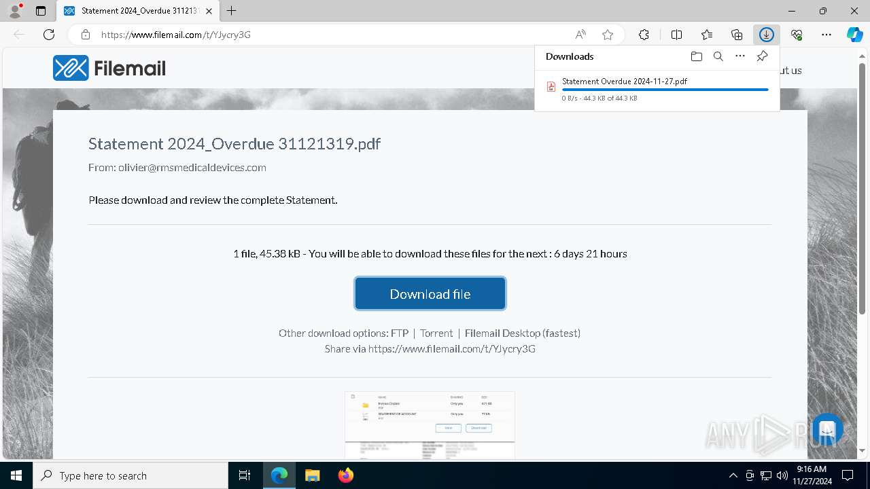Open more options in Downloads panel
The width and height of the screenshot is (870, 489).
pyautogui.click(x=740, y=56)
